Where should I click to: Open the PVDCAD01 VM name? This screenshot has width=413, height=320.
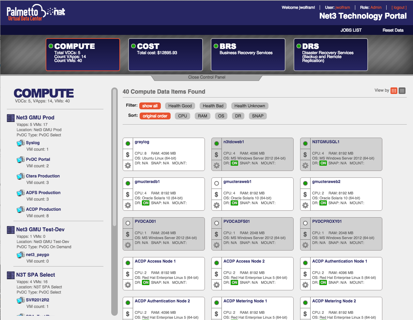pyautogui.click(x=145, y=221)
